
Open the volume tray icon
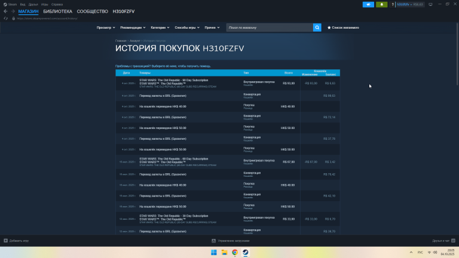pos(435,253)
